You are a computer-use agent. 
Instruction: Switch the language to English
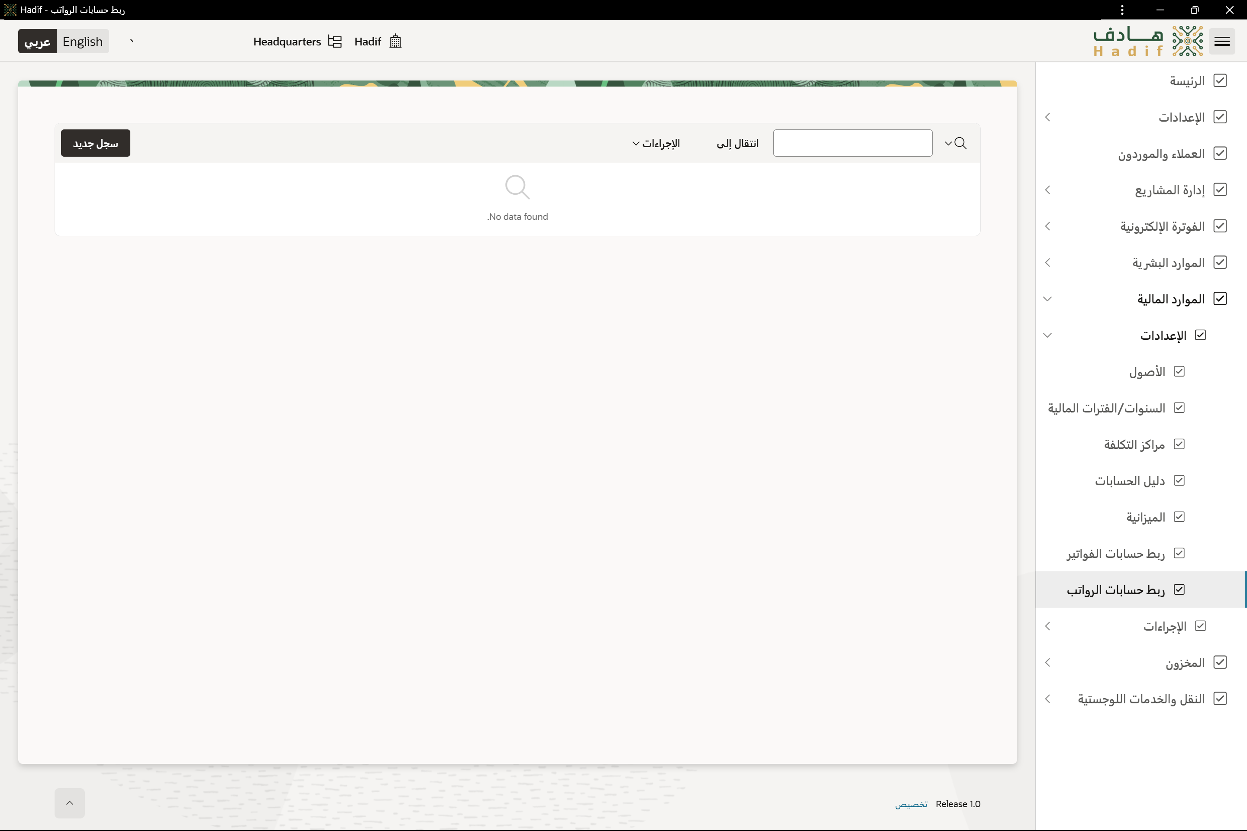pos(83,42)
